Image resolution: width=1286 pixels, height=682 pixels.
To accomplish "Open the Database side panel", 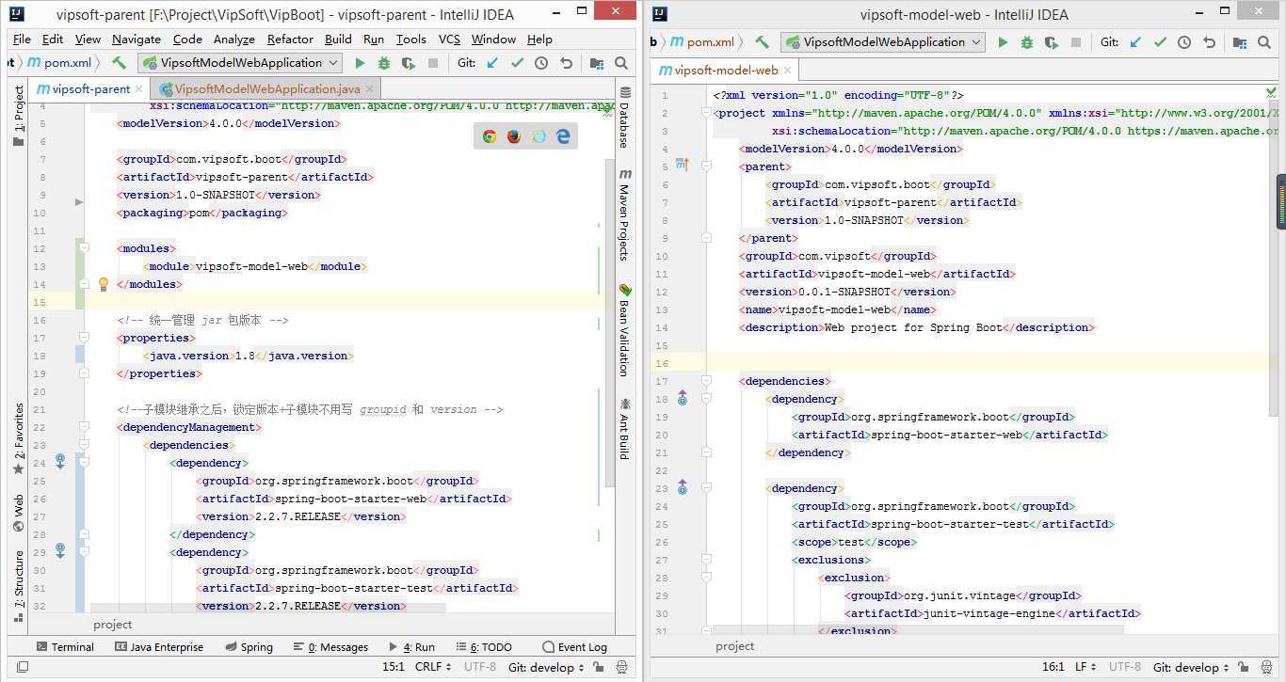I will tap(624, 117).
